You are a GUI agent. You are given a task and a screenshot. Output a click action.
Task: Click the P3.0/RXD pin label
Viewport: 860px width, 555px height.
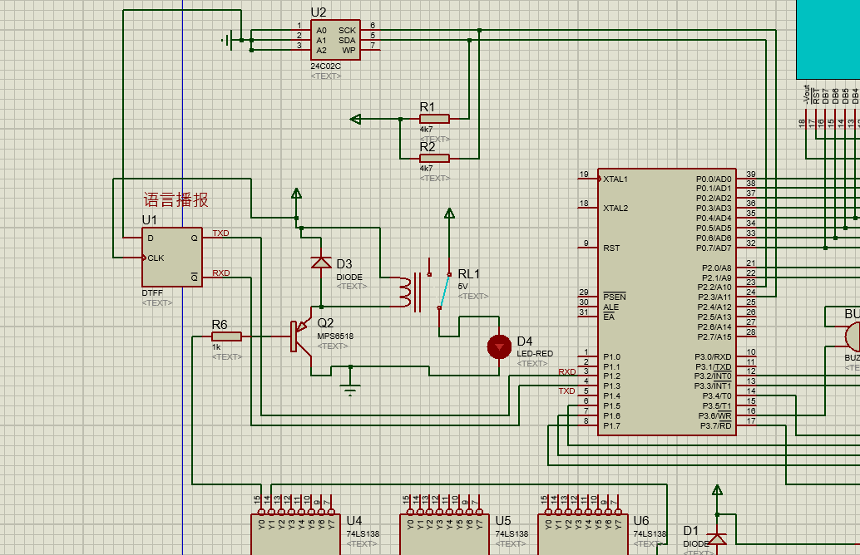(x=713, y=356)
